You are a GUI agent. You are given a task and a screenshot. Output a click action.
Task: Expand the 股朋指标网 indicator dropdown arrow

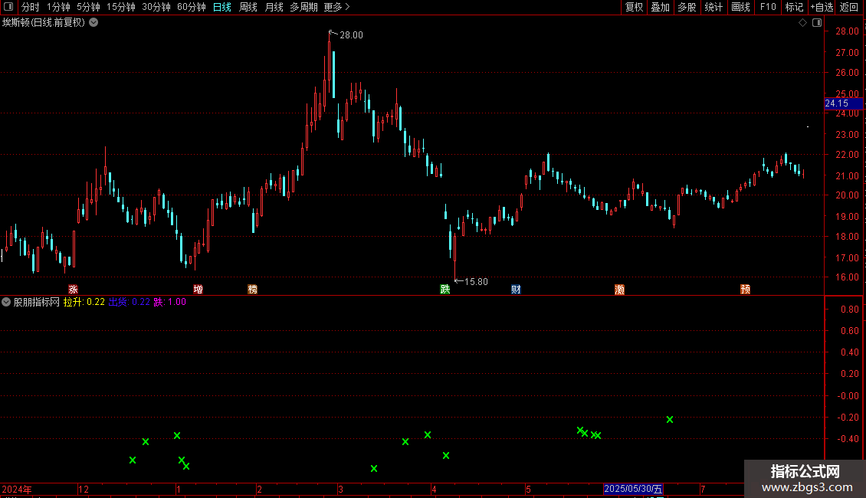click(6, 302)
